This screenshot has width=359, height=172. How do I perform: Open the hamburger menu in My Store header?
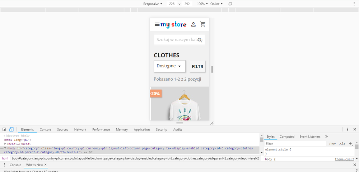click(x=157, y=24)
